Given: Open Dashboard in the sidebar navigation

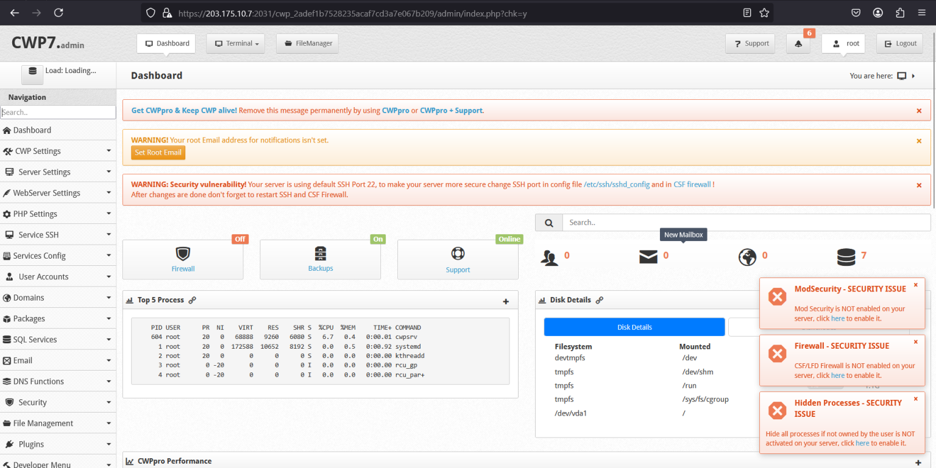Looking at the screenshot, I should (x=32, y=130).
